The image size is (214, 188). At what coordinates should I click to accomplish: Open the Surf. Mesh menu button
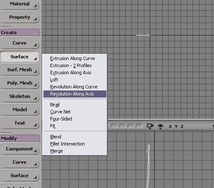coord(20,70)
